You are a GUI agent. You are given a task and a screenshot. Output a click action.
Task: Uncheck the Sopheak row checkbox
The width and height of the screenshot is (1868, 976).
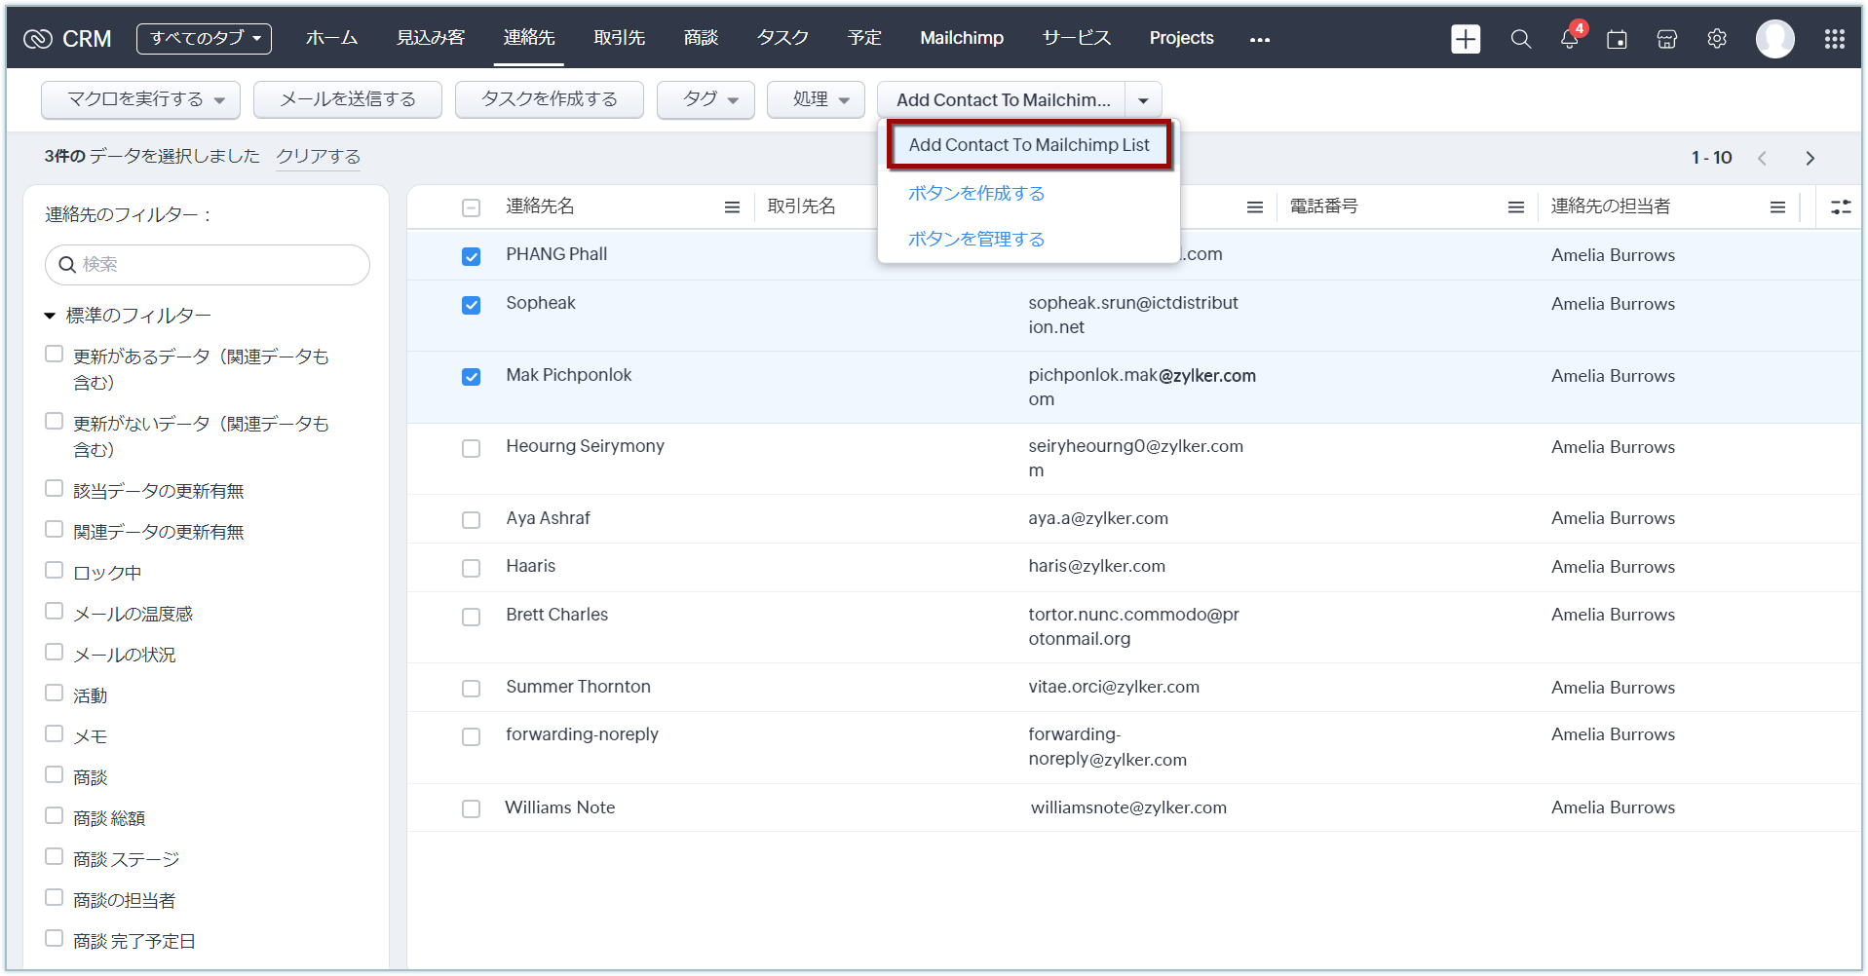(x=471, y=305)
